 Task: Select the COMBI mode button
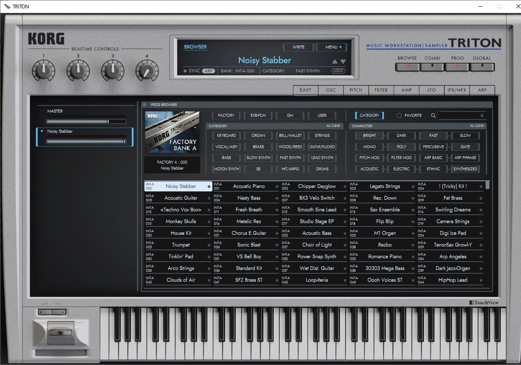click(x=432, y=67)
